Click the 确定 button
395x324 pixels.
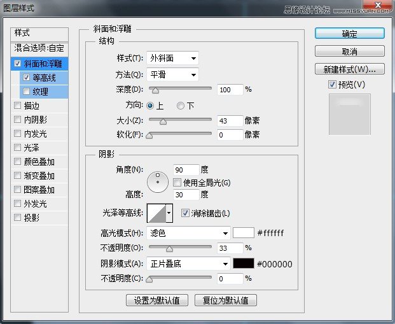click(350, 34)
